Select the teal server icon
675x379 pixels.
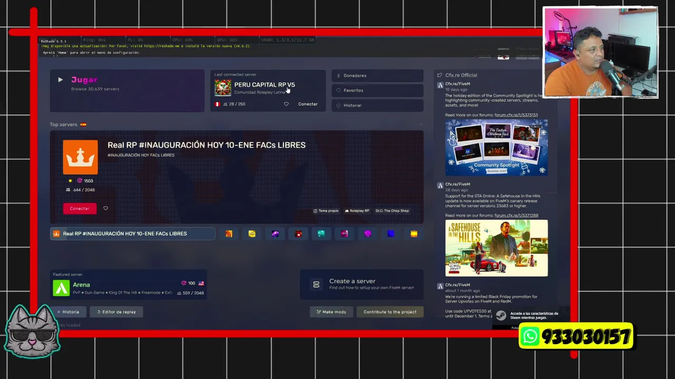point(321,234)
